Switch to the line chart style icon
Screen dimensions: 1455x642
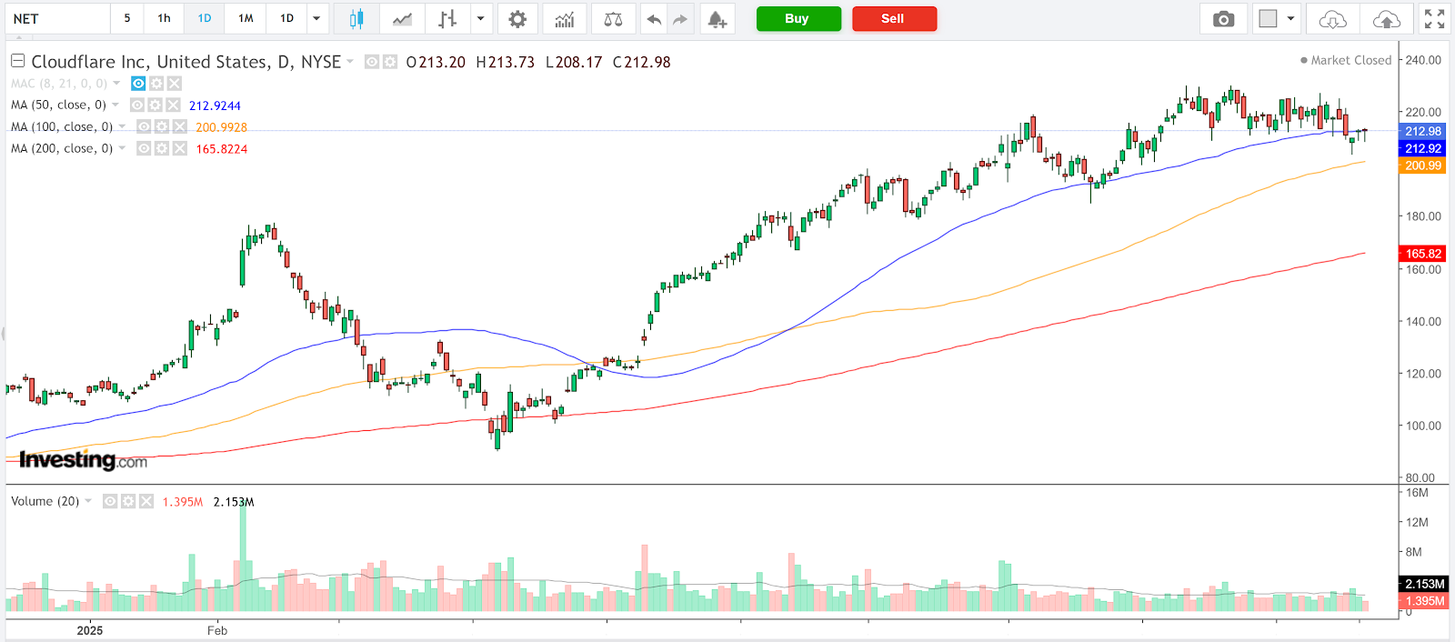(x=401, y=19)
